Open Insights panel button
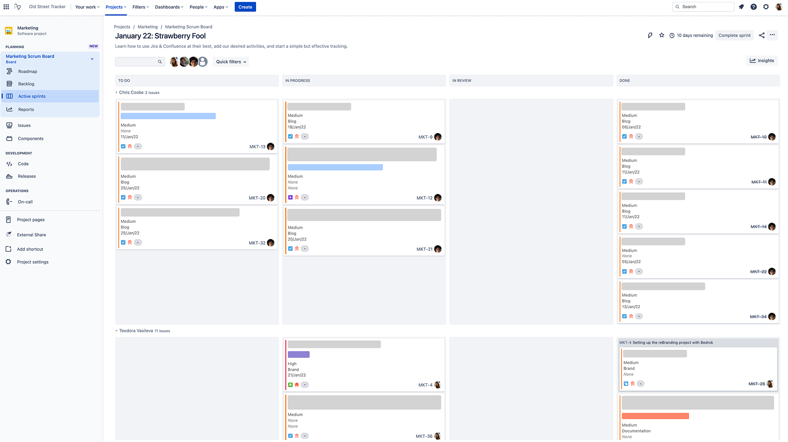 762,61
